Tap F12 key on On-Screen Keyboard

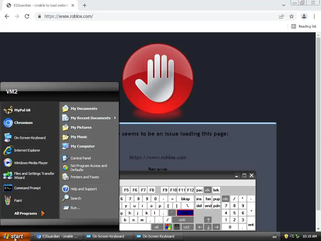[190, 190]
